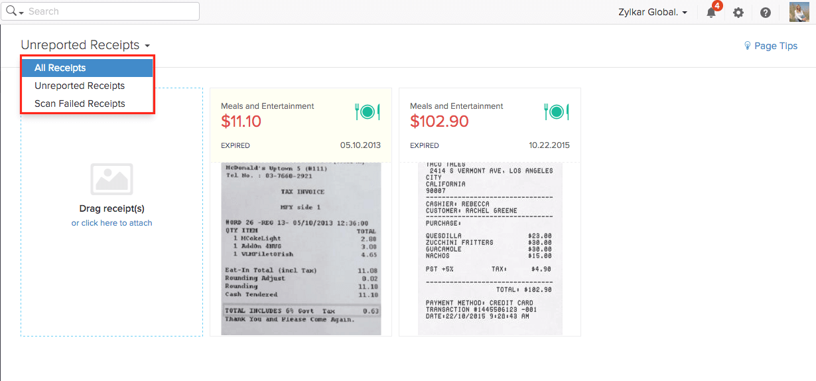Click the meal icon on $102.90 receipt
This screenshot has width=816, height=381.
pos(557,112)
